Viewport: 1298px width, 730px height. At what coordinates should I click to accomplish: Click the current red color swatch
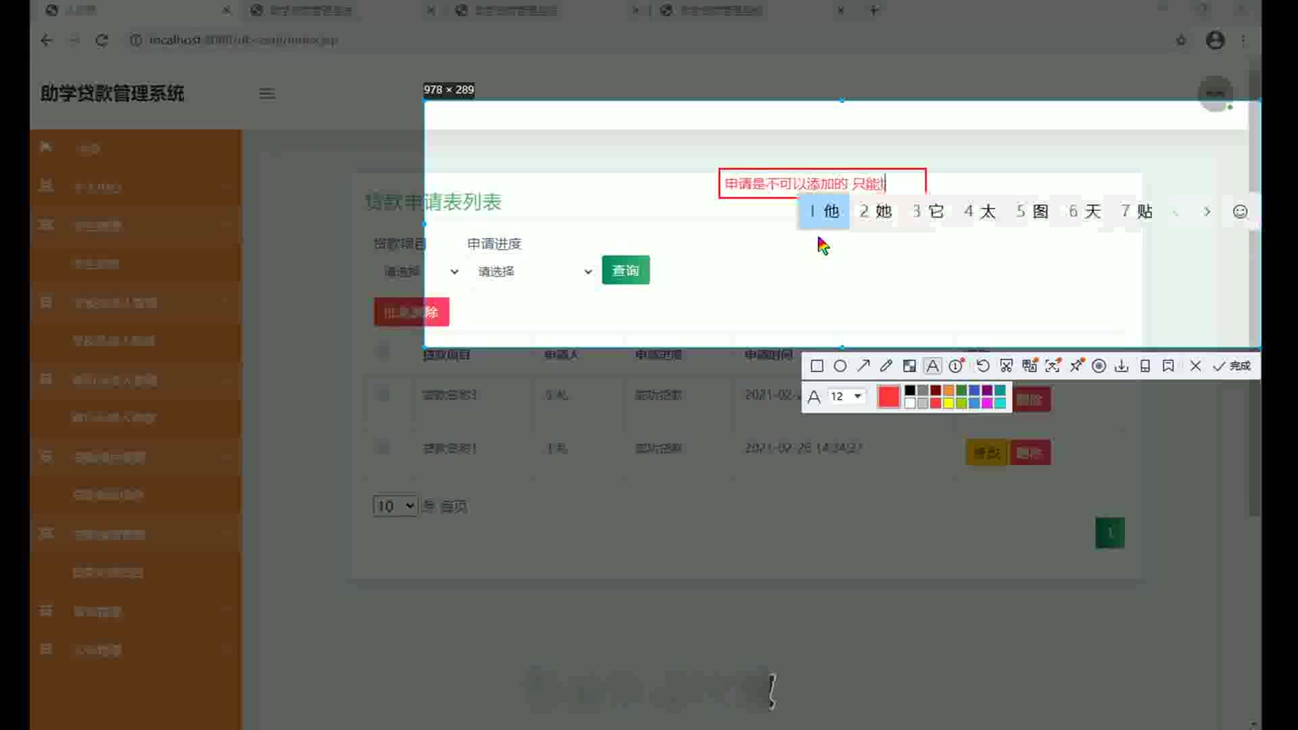point(888,396)
